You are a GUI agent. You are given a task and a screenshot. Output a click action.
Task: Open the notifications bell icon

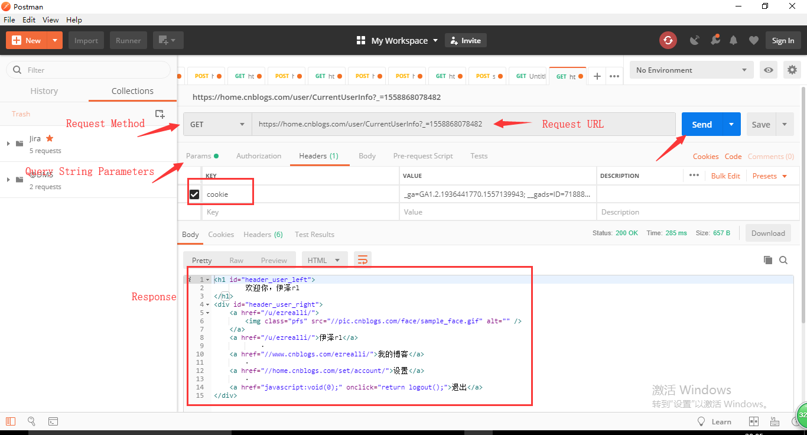click(x=734, y=40)
